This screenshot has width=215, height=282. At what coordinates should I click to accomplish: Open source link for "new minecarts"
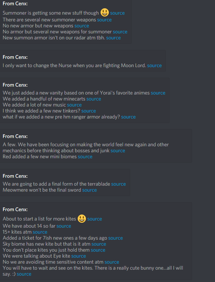[94, 99]
